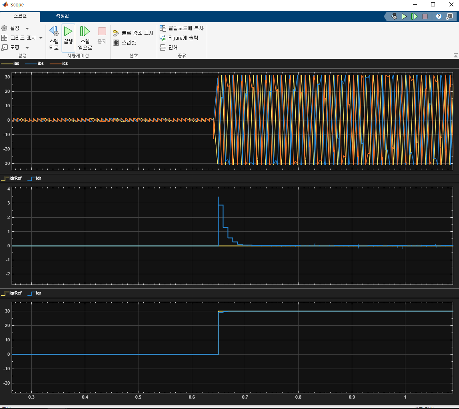Click 블록 강조 표시 (Highlight Block)
This screenshot has height=409, width=459.
tap(133, 33)
